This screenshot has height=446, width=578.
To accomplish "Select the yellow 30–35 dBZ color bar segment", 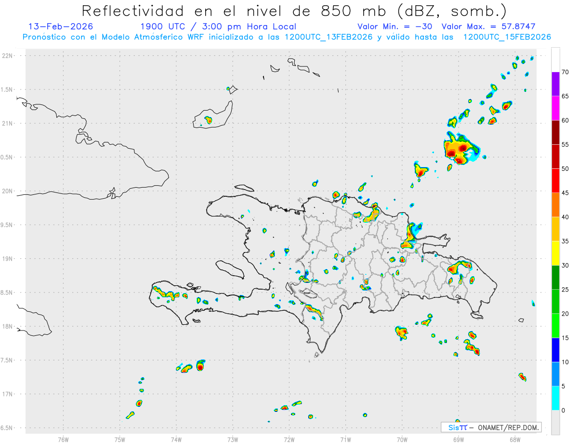I will point(555,253).
